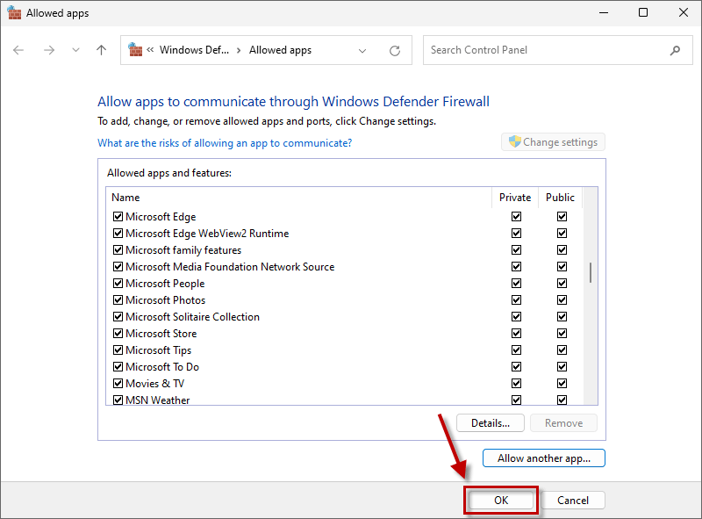Uncheck Microsoft Media Foundation Network Source

pyautogui.click(x=118, y=267)
